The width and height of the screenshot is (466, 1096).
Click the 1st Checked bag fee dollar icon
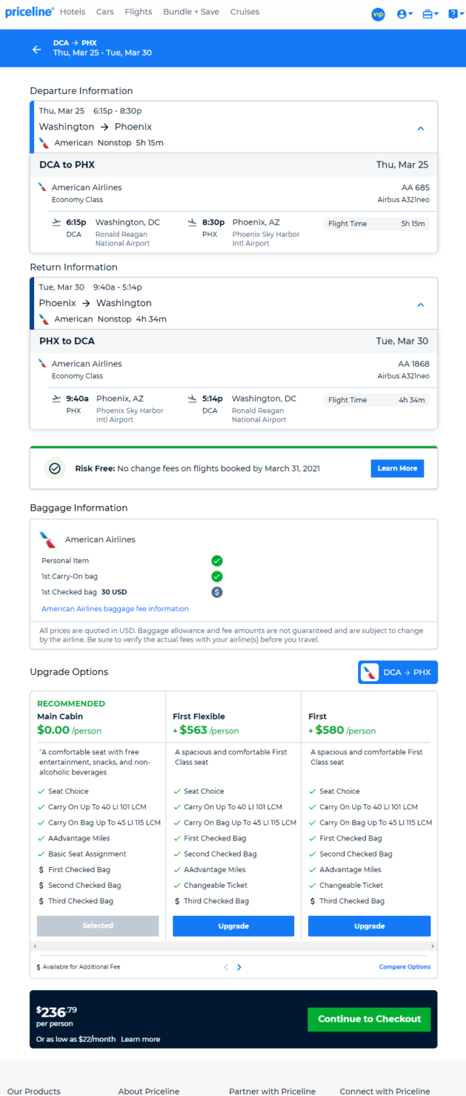coord(217,592)
